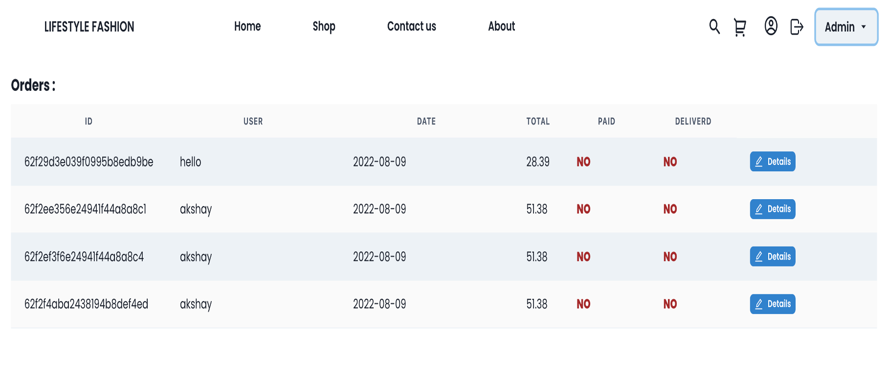Select the DELIVERD column header
The image size is (888, 370).
pyautogui.click(x=693, y=122)
